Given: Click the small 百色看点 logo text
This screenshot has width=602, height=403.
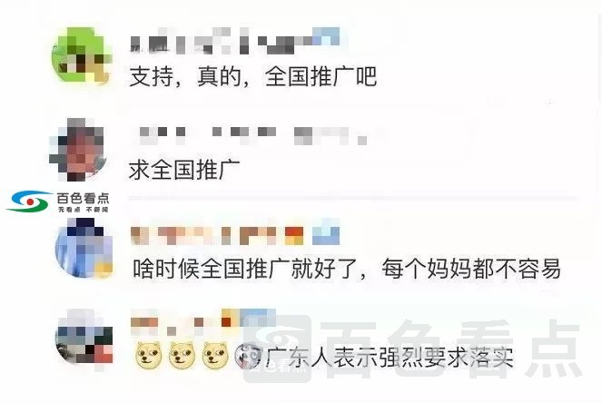Looking at the screenshot, I should (x=83, y=201).
